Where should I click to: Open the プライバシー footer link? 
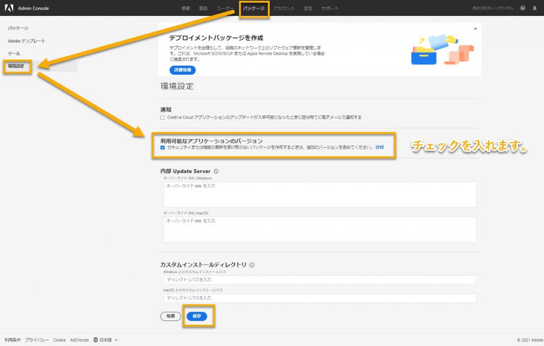(37, 340)
